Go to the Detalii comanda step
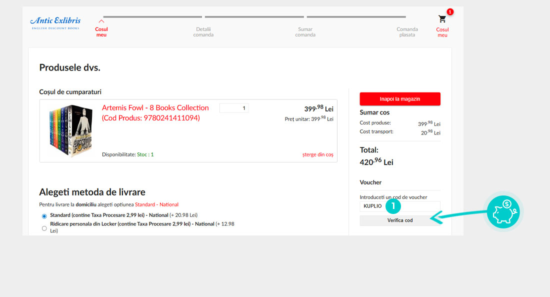550x297 pixels. [x=203, y=32]
